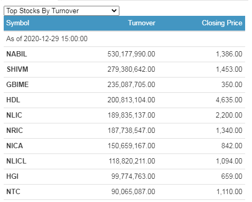Click GBIME closing price 350.00
The height and width of the screenshot is (202, 252).
tap(232, 84)
